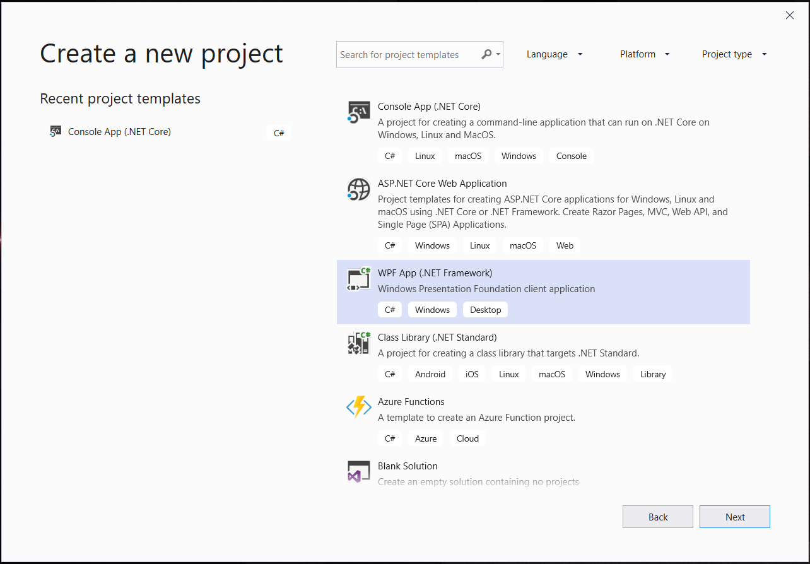810x564 pixels.
Task: Click the Desktop tag under WPF App
Action: (486, 310)
